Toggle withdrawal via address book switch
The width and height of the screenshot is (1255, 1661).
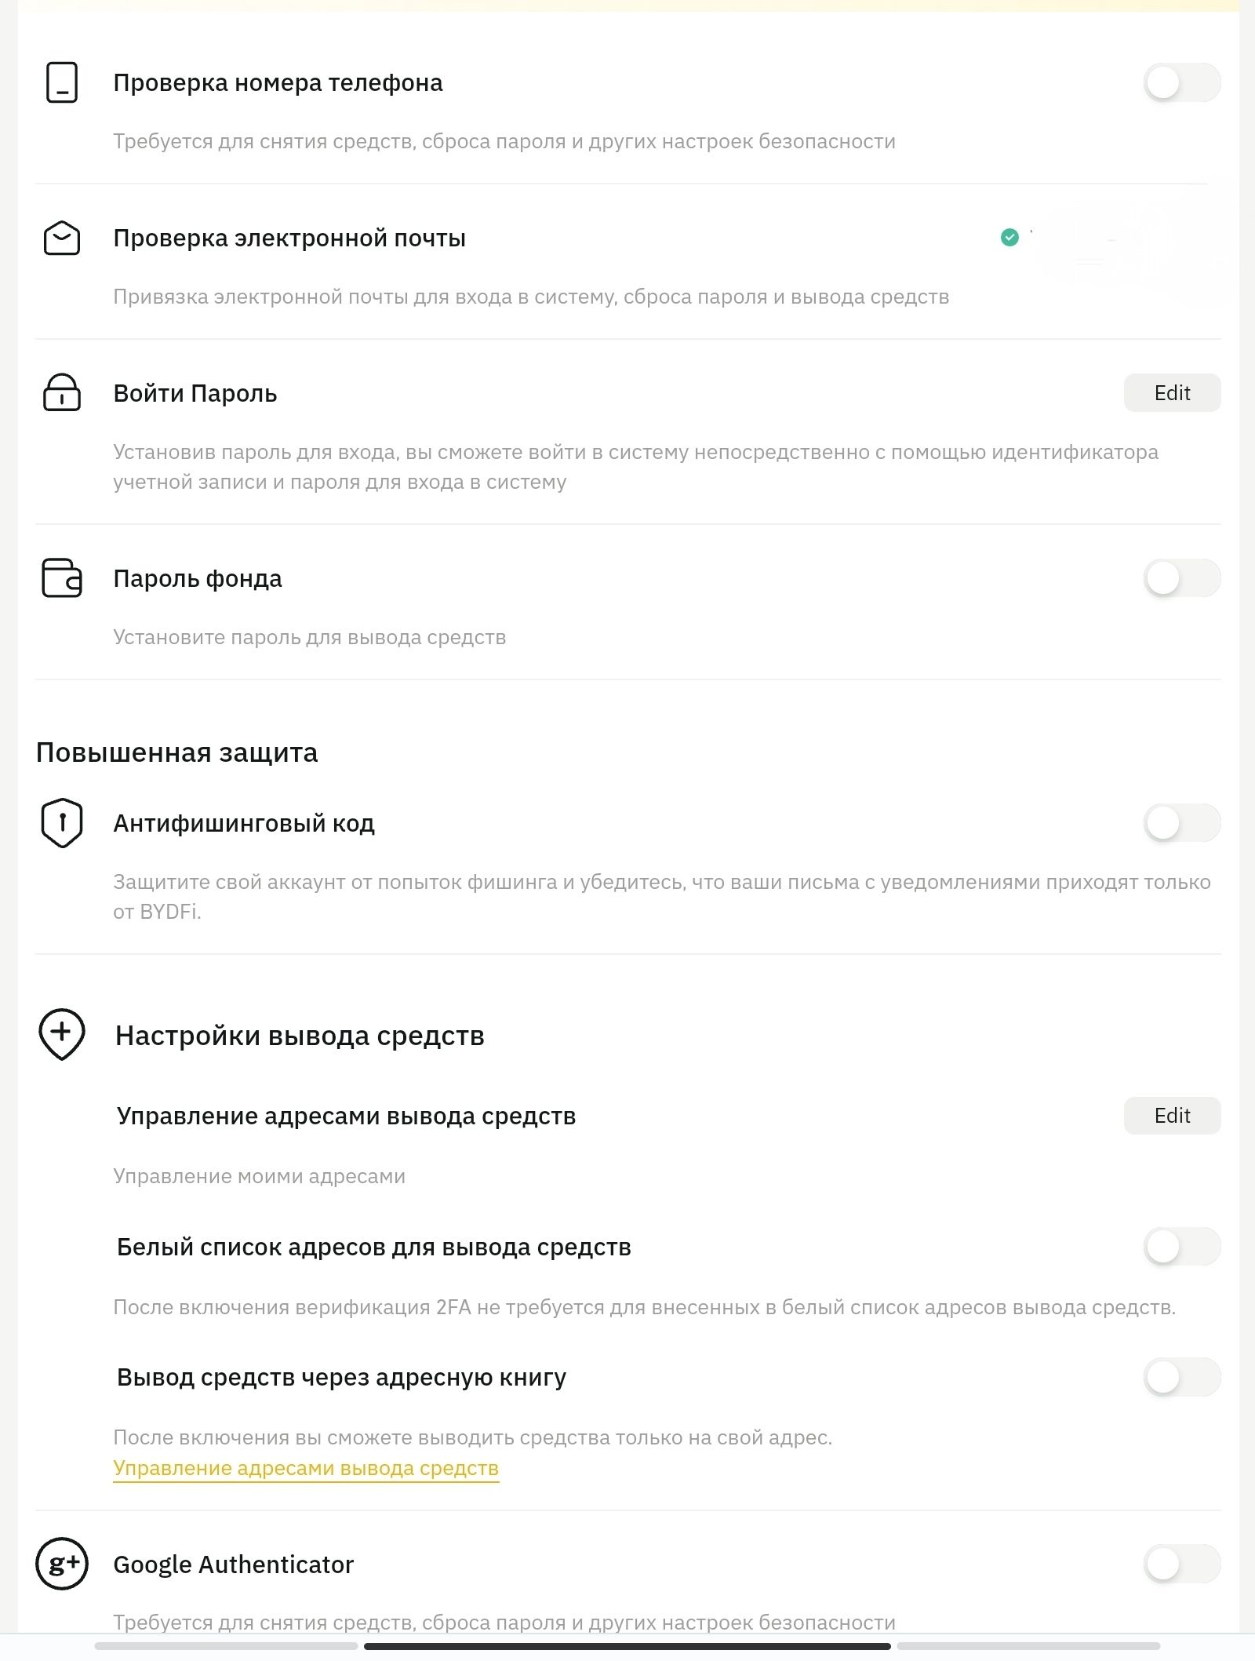(1181, 1377)
